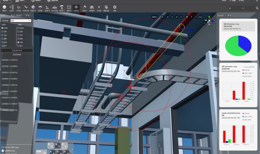
Task: Select the paint roller tool
Action: [x=61, y=7]
